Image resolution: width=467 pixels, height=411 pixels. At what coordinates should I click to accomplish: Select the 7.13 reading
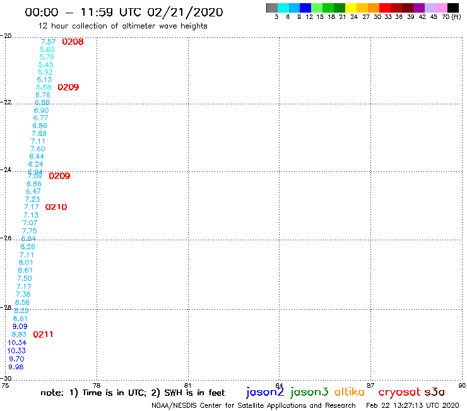(31, 215)
